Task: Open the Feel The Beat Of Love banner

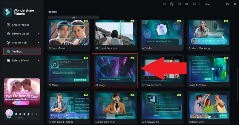Action: (x=22, y=92)
